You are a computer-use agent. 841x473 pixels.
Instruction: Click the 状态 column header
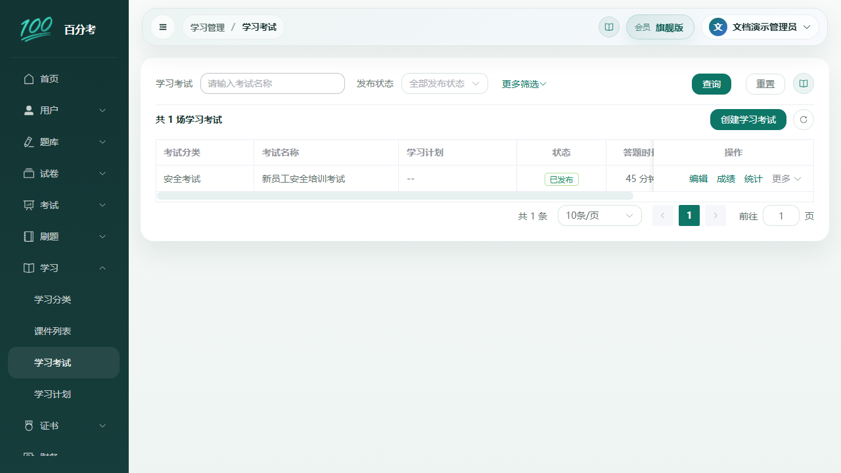(x=562, y=152)
